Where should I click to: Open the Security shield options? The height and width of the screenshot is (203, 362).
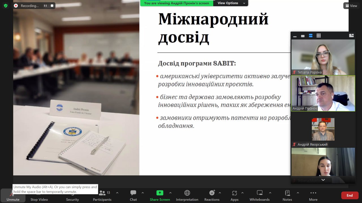72,195
